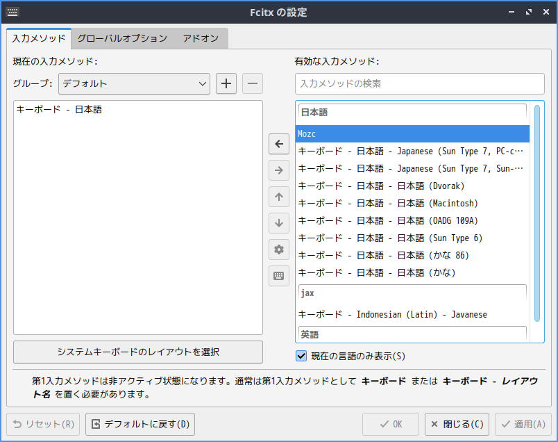Click デフォルトに戻す(D) button
Viewport: 558px width, 442px height.
tap(140, 424)
